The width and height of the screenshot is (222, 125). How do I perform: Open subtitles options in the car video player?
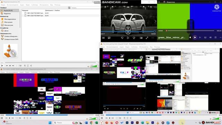[x=109, y=38]
